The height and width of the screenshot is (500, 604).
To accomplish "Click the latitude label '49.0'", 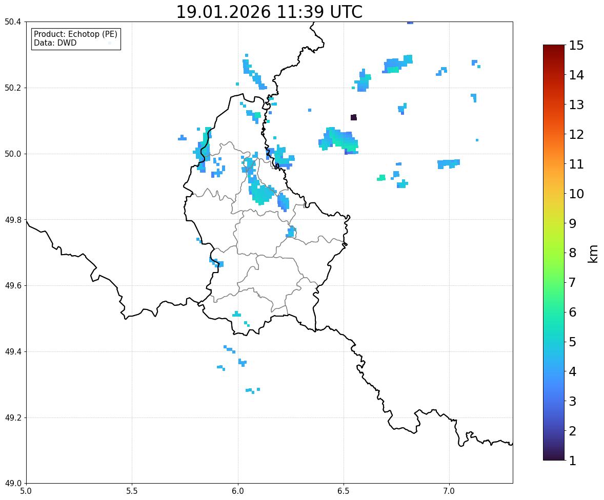I will coord(13,484).
